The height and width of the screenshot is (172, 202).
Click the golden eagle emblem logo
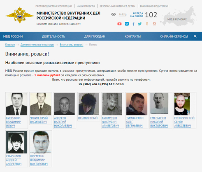pos(20,15)
